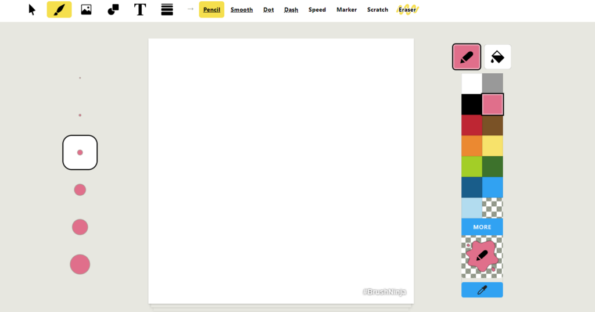
Task: Pick the bright blue color swatch
Action: click(x=493, y=188)
